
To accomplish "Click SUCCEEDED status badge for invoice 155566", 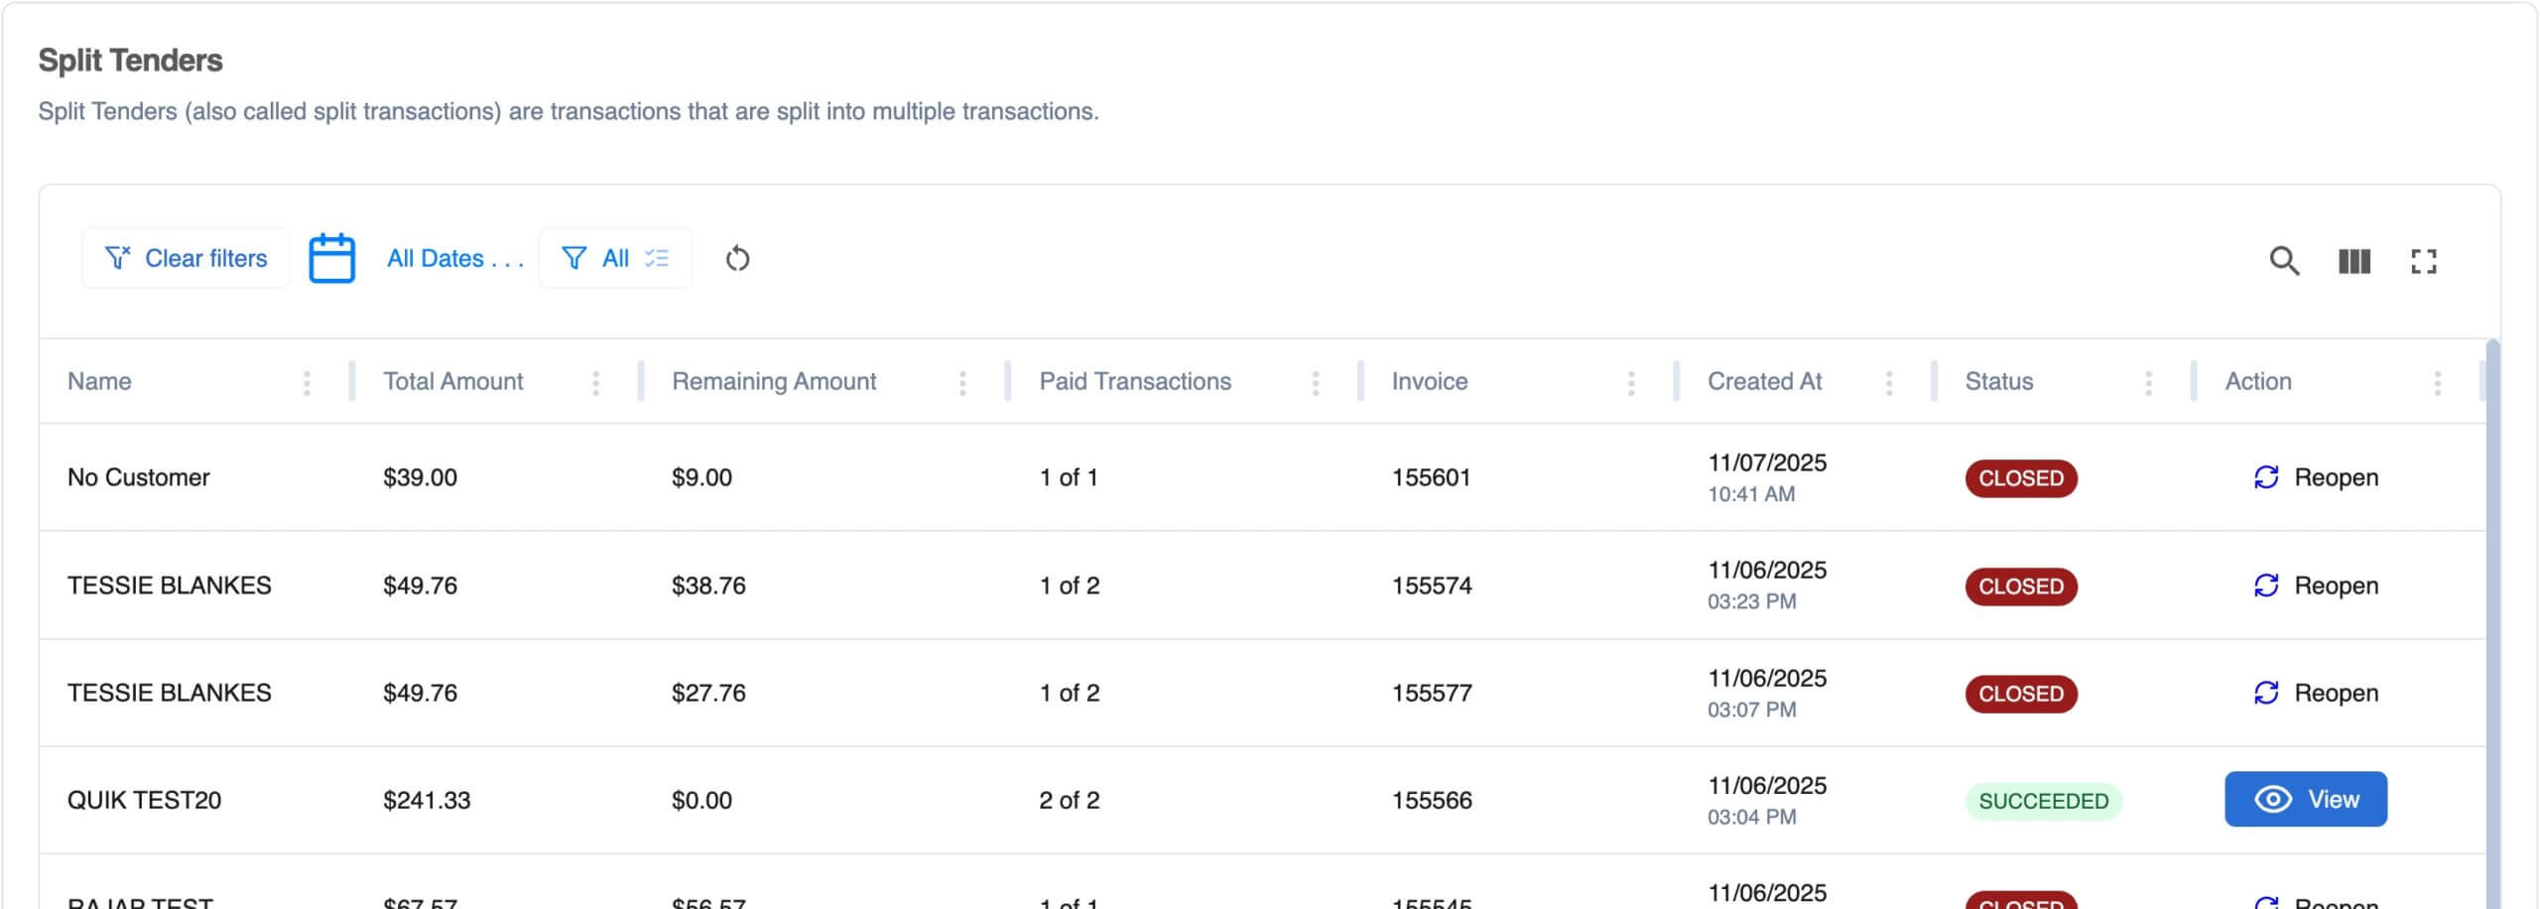I will tap(2043, 801).
